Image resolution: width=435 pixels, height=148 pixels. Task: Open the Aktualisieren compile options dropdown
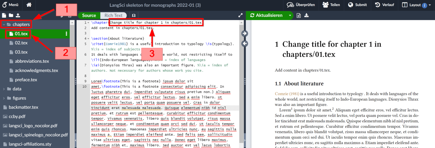click(x=290, y=15)
